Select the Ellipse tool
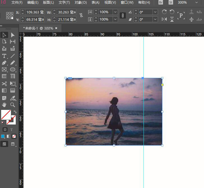The height and width of the screenshot is (188, 204). 13,69
